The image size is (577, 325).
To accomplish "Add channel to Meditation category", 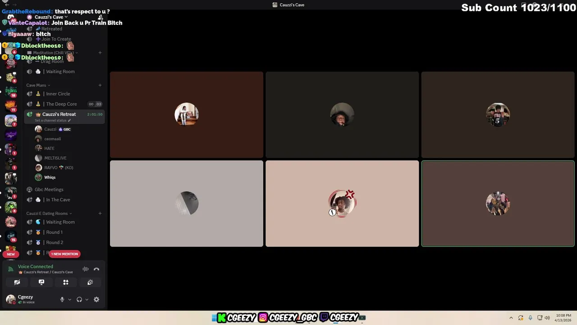I will [x=100, y=53].
